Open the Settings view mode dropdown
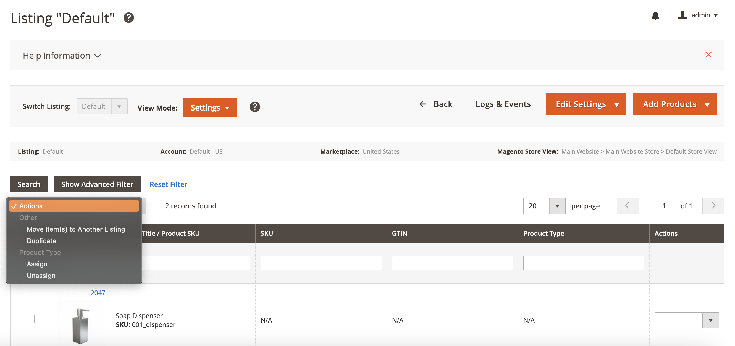The image size is (735, 346). pyautogui.click(x=210, y=108)
